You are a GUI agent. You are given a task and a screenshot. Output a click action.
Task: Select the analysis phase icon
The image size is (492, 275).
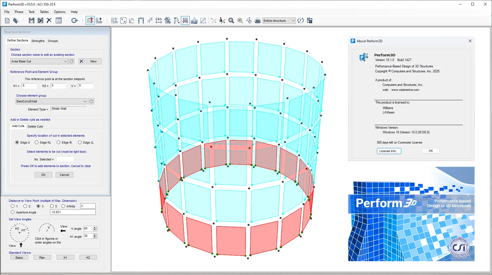pyautogui.click(x=99, y=20)
